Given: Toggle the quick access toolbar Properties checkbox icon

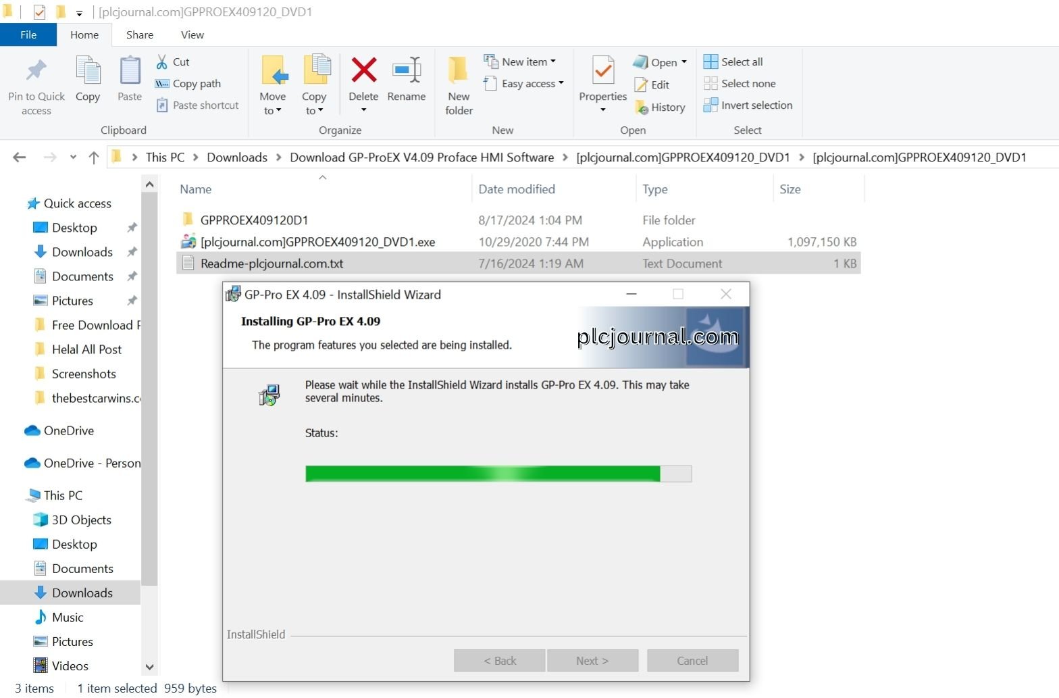Looking at the screenshot, I should (x=39, y=12).
